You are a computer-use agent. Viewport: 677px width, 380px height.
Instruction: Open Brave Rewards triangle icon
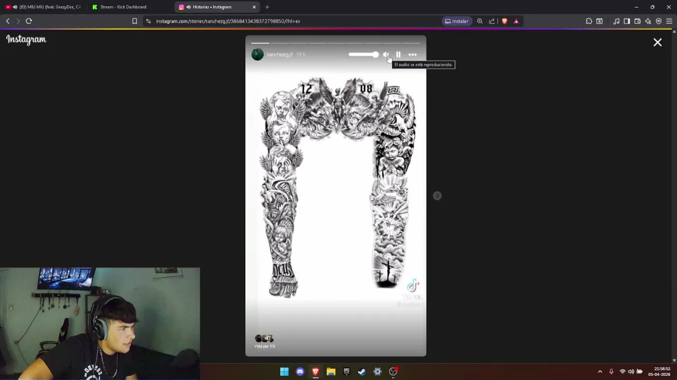516,21
